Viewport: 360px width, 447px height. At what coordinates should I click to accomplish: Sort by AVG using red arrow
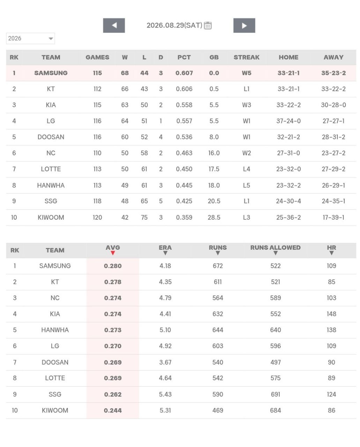point(113,253)
